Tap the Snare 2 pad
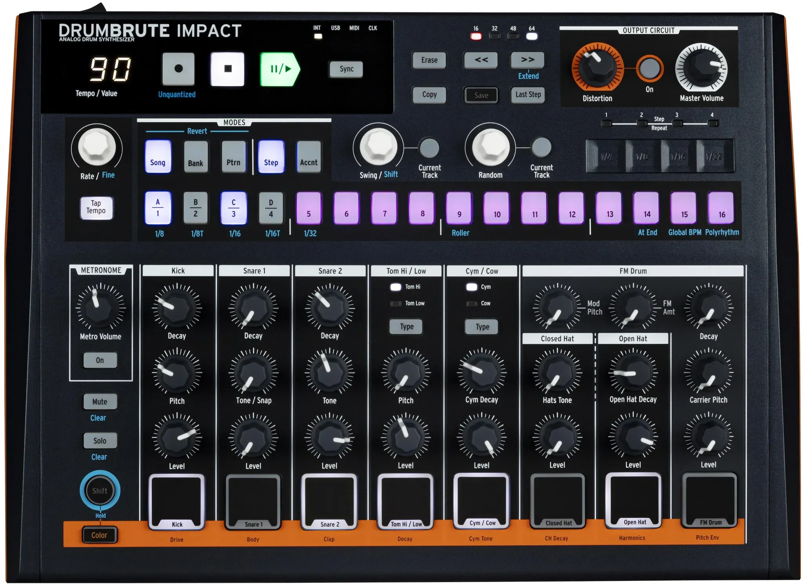 (329, 502)
